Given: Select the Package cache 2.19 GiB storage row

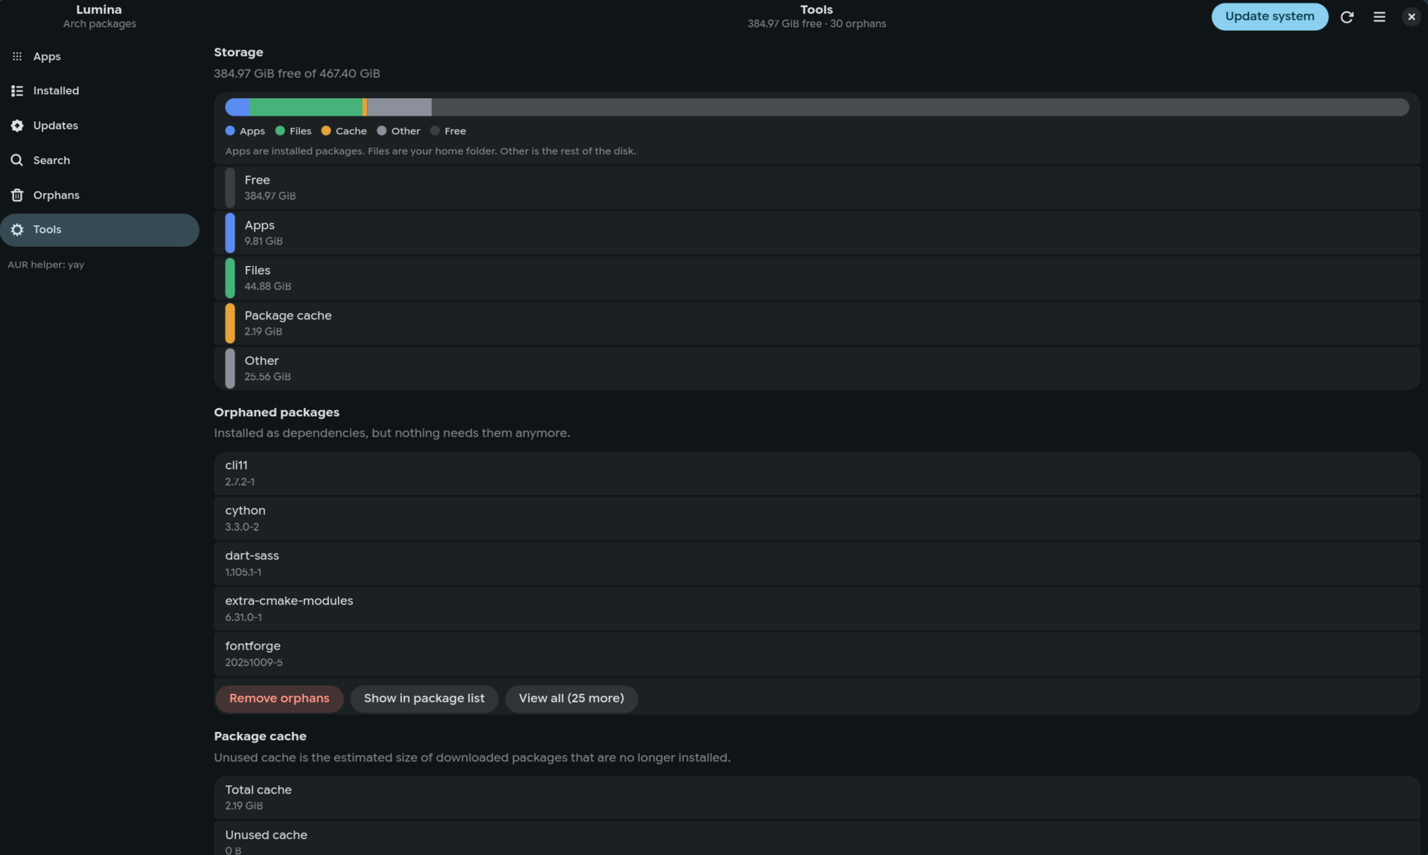Looking at the screenshot, I should pyautogui.click(x=817, y=323).
